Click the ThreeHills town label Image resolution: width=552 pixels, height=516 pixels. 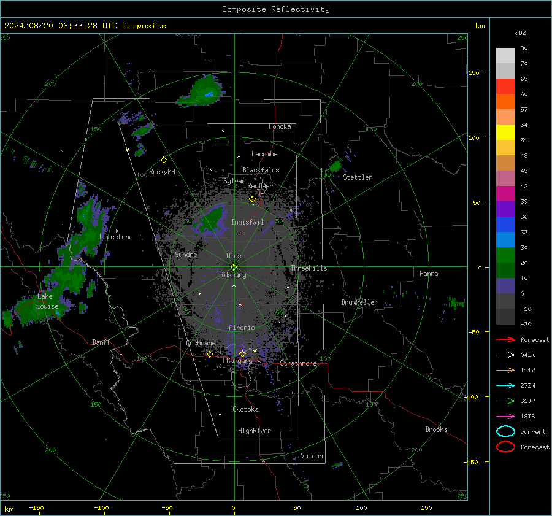coord(309,268)
